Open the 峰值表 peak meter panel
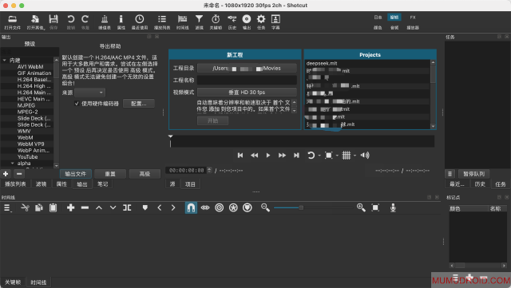 (105, 22)
